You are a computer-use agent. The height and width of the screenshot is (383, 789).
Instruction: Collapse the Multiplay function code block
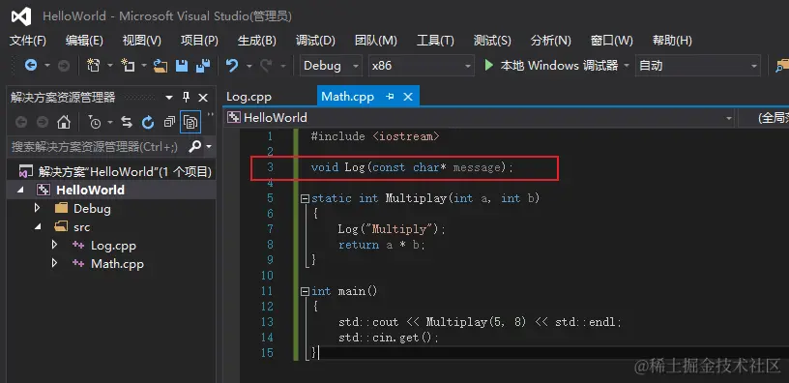tap(305, 199)
